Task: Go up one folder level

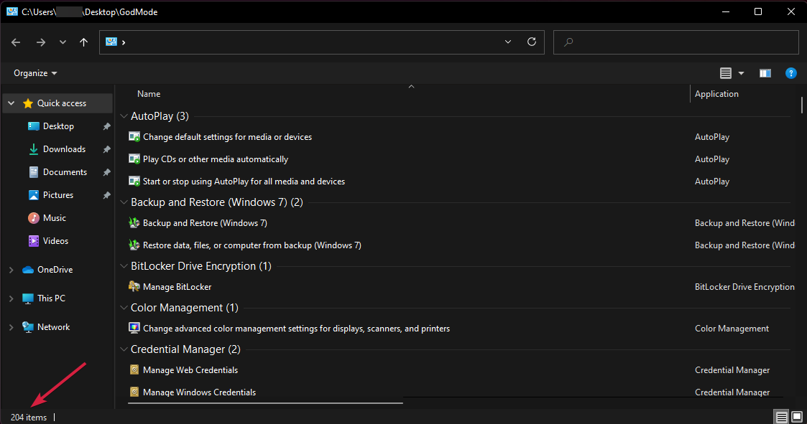Action: click(84, 42)
